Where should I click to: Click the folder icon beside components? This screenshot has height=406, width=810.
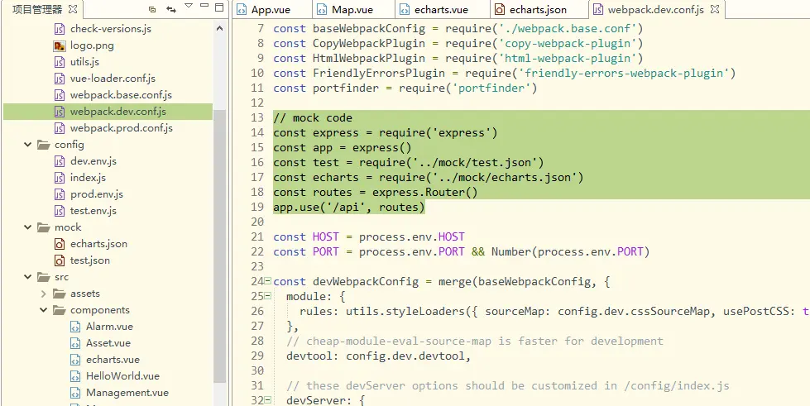[x=60, y=310]
